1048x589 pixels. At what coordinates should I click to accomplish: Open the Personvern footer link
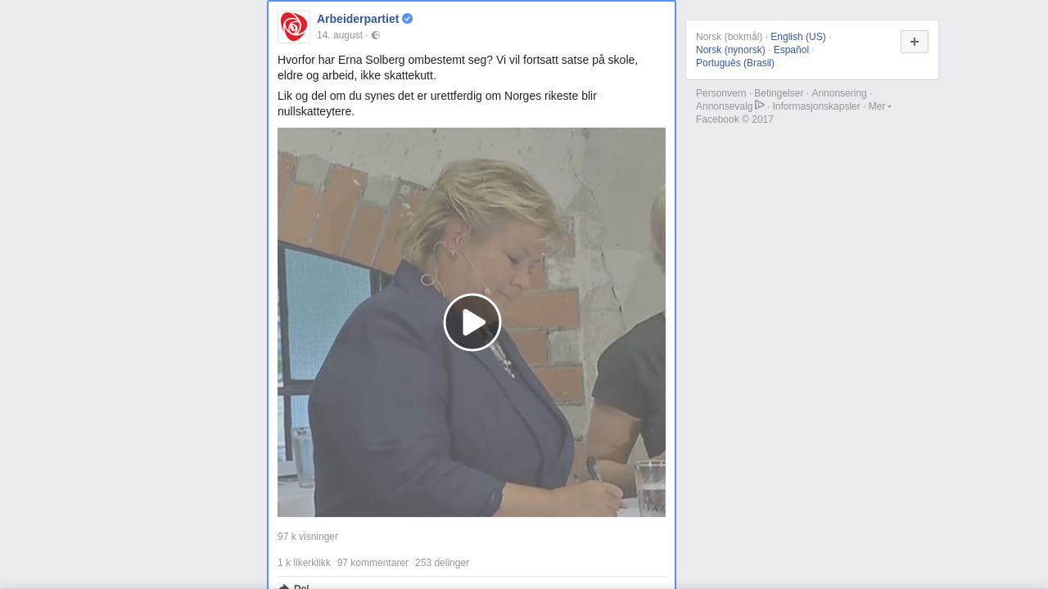click(x=721, y=93)
